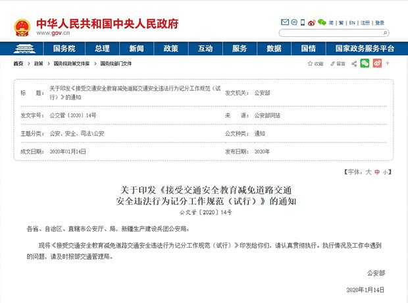Click the 收藏 star favorite icon
The image size is (408, 303).
coord(309,64)
